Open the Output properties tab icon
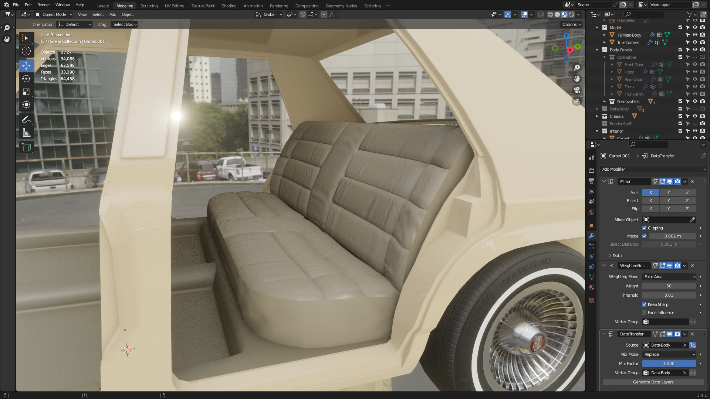Image resolution: width=710 pixels, height=399 pixels. pos(592,181)
